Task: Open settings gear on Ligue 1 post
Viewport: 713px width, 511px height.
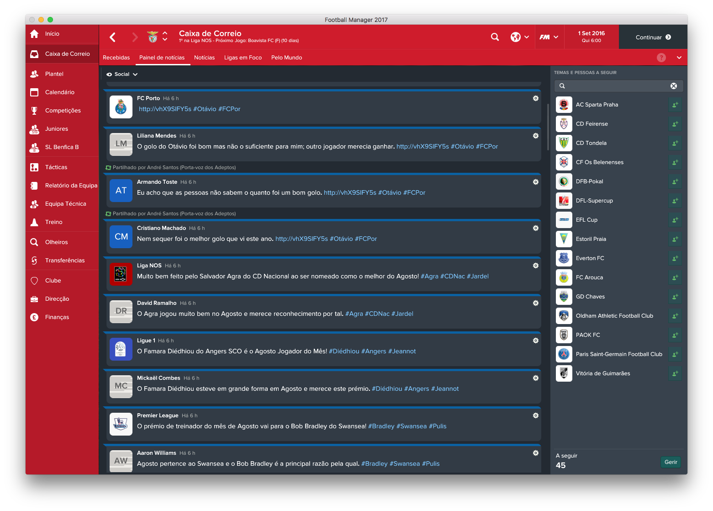Action: (x=536, y=341)
